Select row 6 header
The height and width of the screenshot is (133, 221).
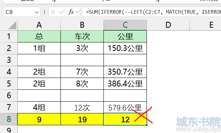[9, 95]
